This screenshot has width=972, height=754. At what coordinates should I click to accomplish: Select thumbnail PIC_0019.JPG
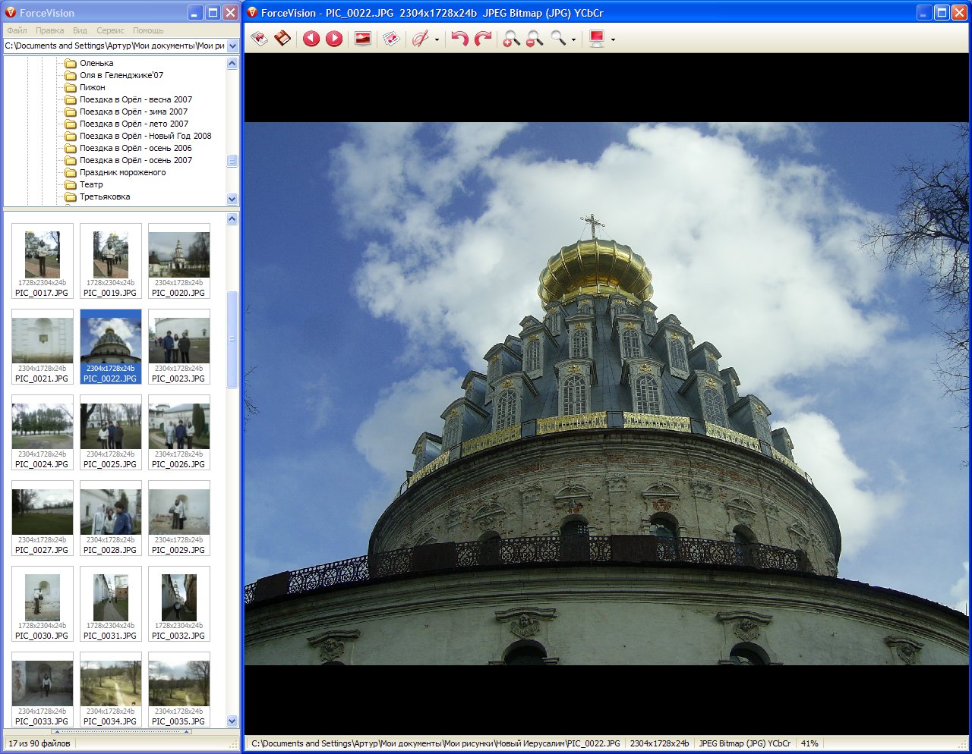coord(111,261)
